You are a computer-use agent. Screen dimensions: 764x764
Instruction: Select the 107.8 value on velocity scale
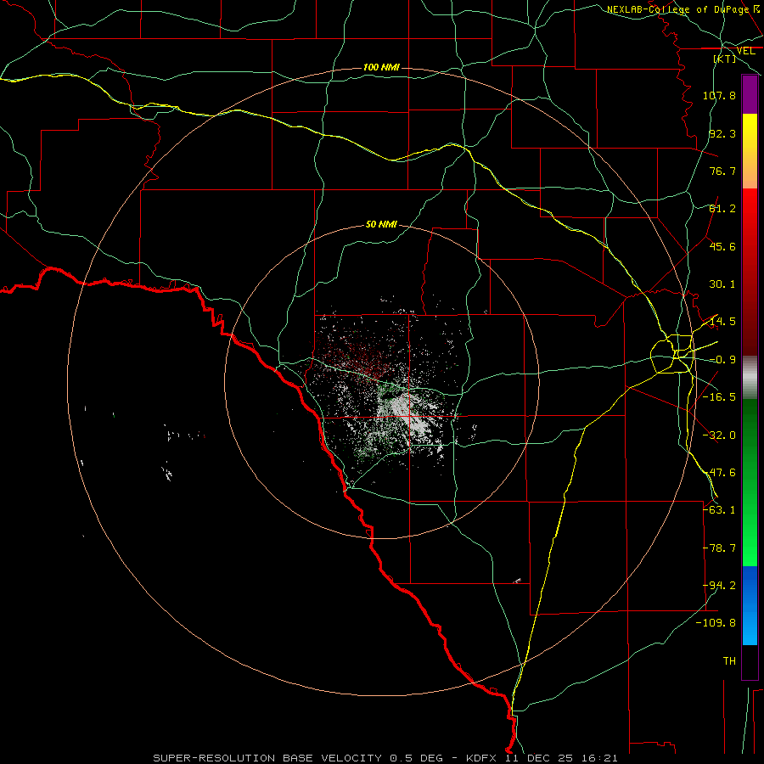click(x=719, y=95)
